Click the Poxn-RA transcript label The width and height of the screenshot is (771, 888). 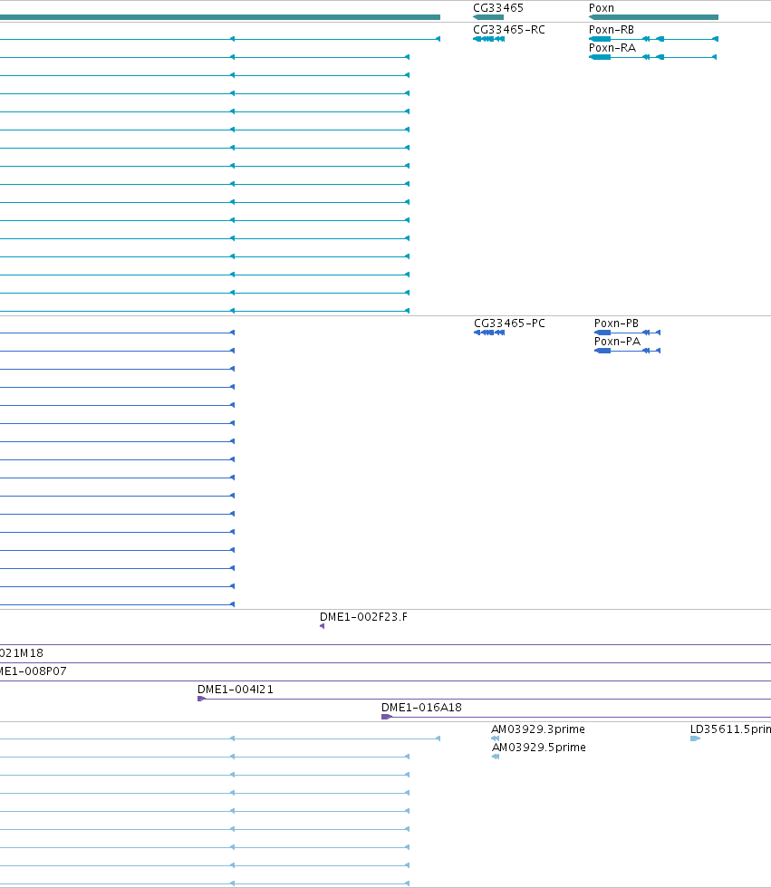tap(612, 47)
